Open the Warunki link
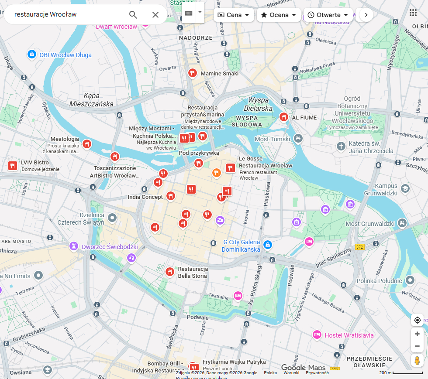The height and width of the screenshot is (379, 428). pos(291,373)
